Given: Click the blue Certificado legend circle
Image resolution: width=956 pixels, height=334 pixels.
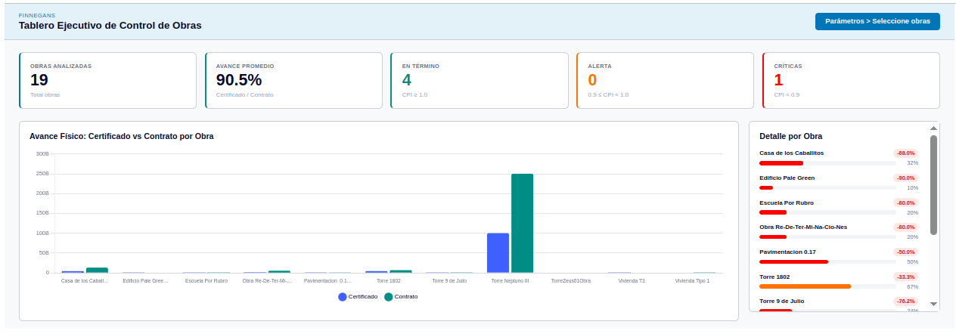Looking at the screenshot, I should [343, 297].
